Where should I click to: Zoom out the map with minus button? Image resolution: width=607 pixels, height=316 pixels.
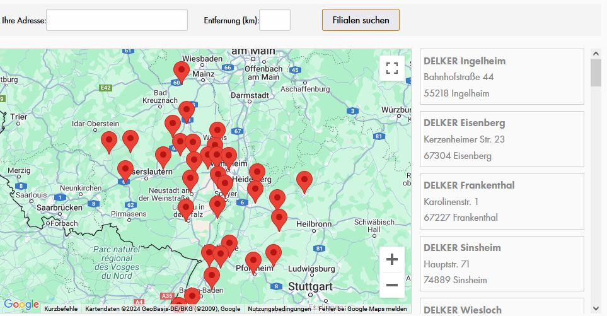point(392,285)
